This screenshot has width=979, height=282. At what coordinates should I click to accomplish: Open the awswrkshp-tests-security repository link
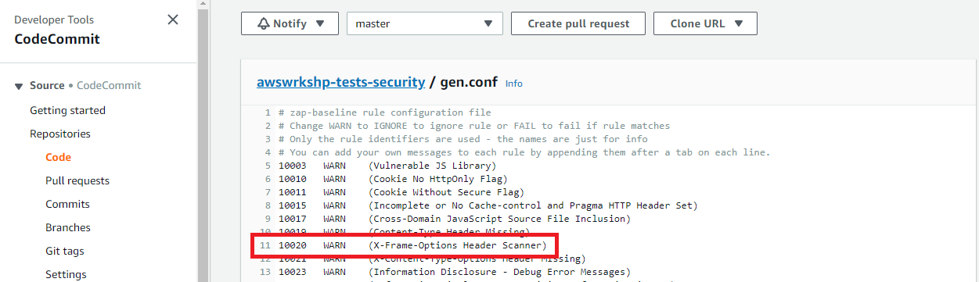(x=341, y=81)
